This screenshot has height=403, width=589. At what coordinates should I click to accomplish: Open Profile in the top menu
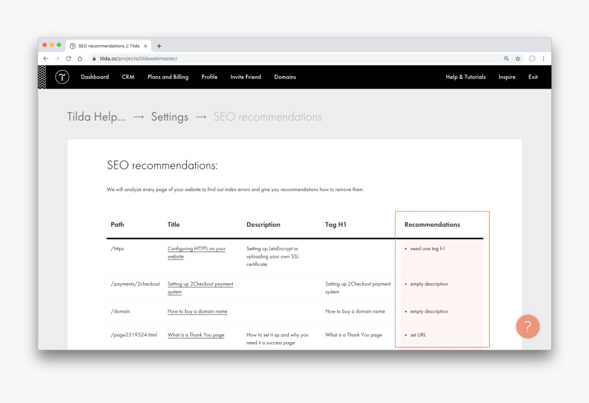click(x=209, y=77)
